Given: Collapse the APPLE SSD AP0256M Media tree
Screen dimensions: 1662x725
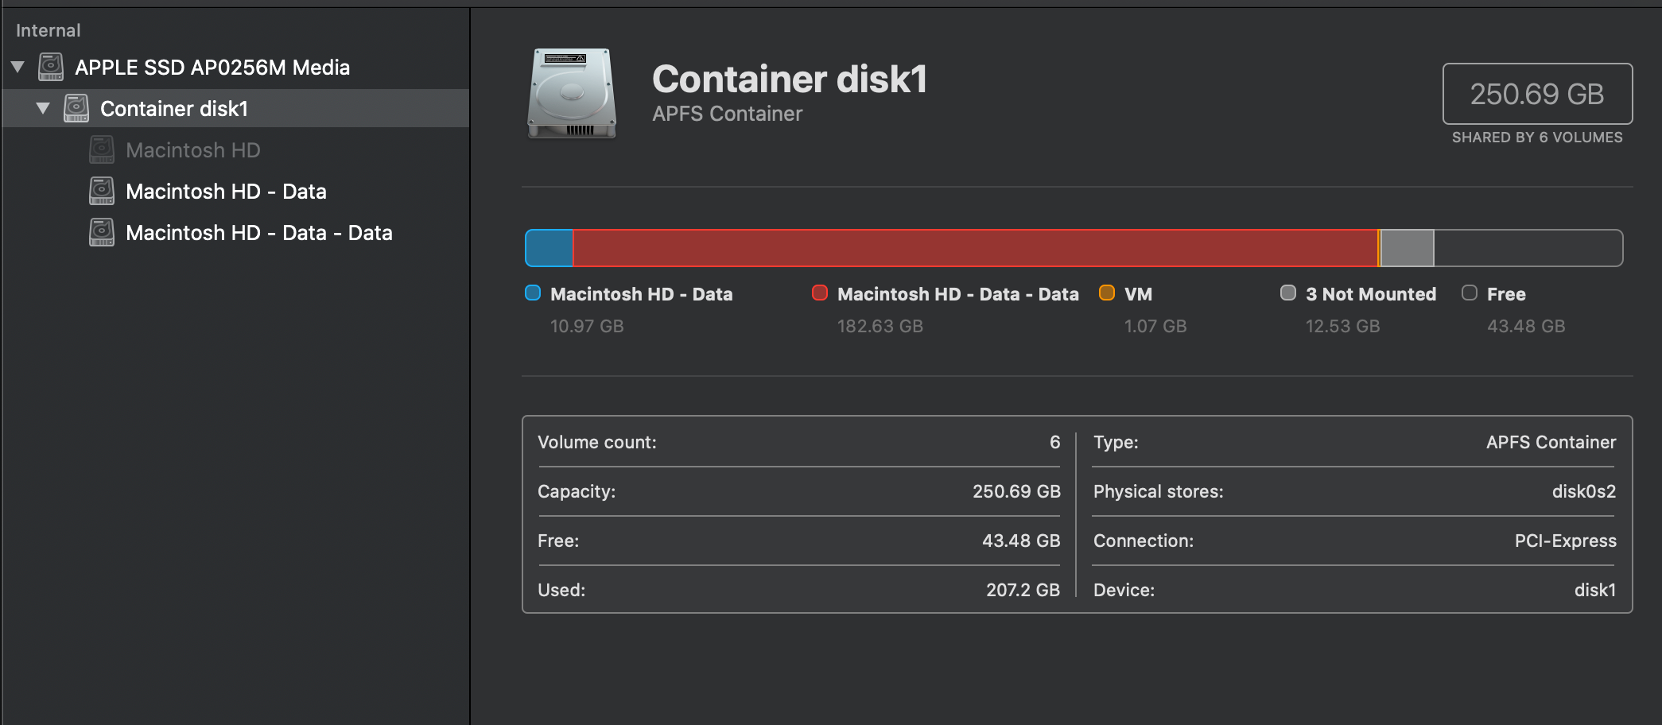Looking at the screenshot, I should click(17, 68).
